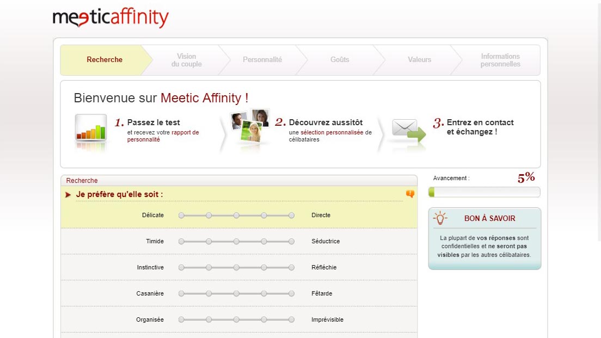
Task: Select the point closest to Organisée
Action: [x=181, y=319]
